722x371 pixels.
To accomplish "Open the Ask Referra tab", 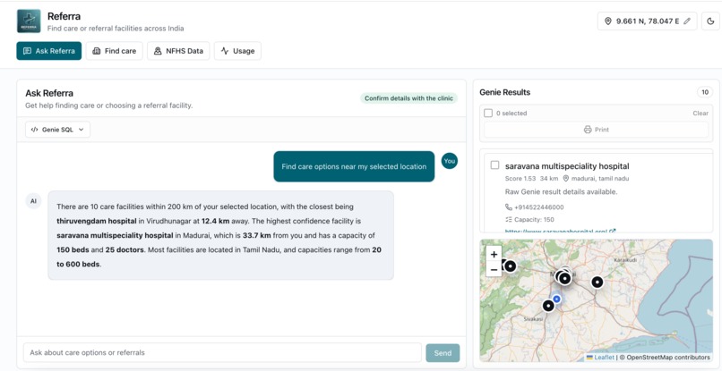I will point(48,51).
